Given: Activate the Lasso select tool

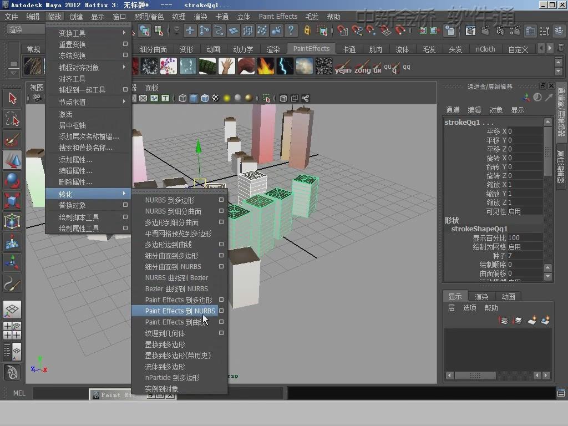Looking at the screenshot, I should pyautogui.click(x=12, y=119).
